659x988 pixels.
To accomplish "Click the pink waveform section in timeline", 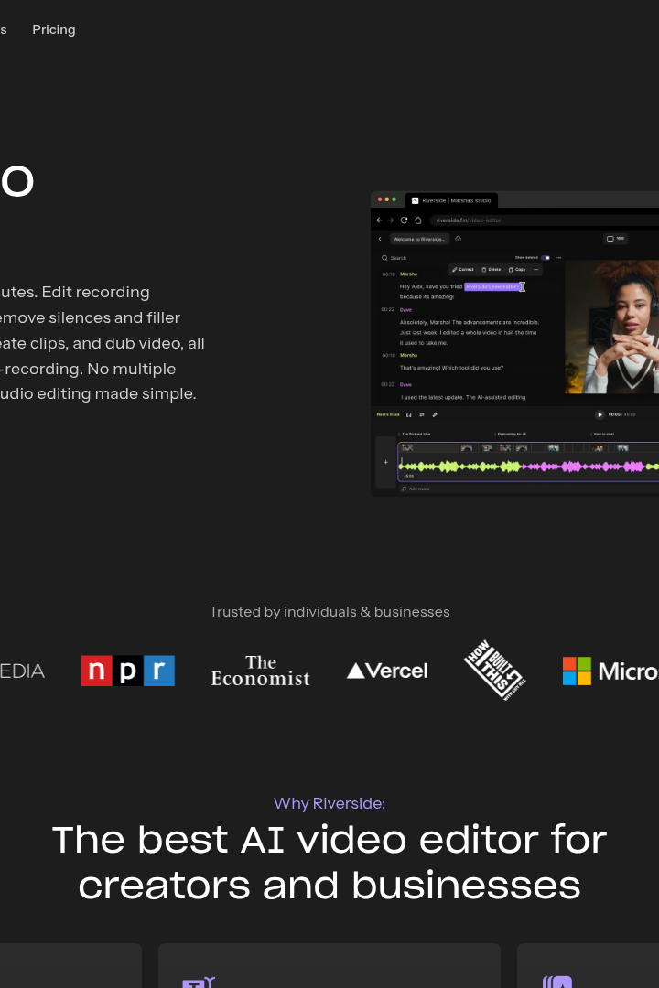I will point(583,467).
